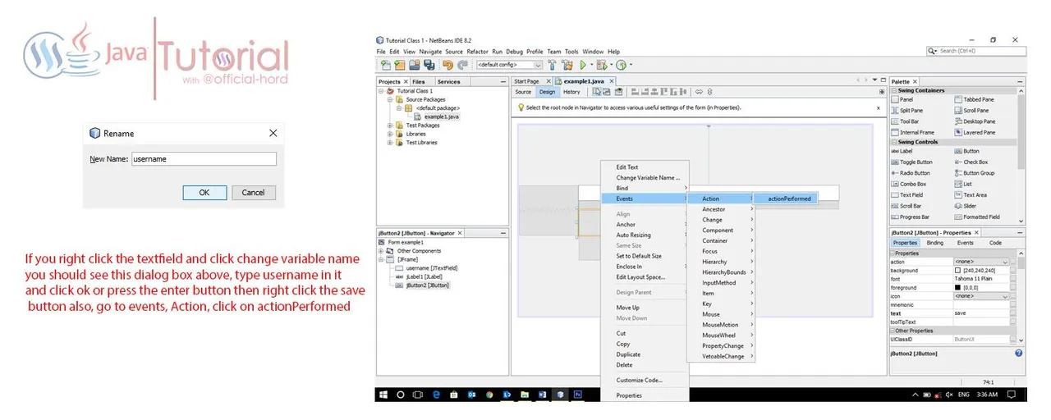The height and width of the screenshot is (420, 1051).
Task: Choose Customize Code in context menu
Action: tap(639, 380)
